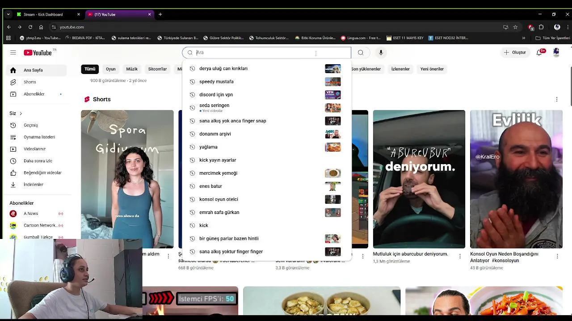Open YouTube notifications bell
Image resolution: width=572 pixels, height=321 pixels.
(x=539, y=53)
